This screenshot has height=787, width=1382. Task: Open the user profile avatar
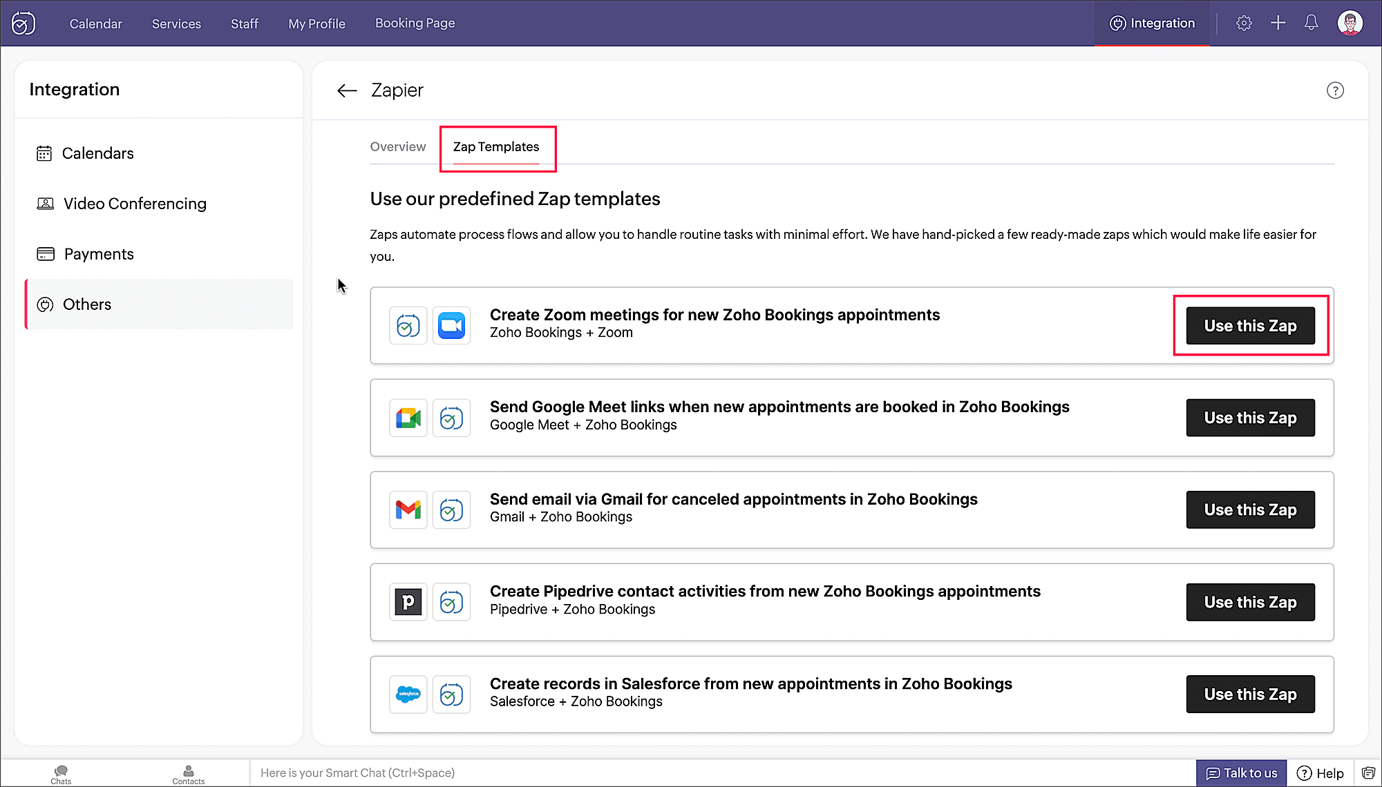point(1350,23)
